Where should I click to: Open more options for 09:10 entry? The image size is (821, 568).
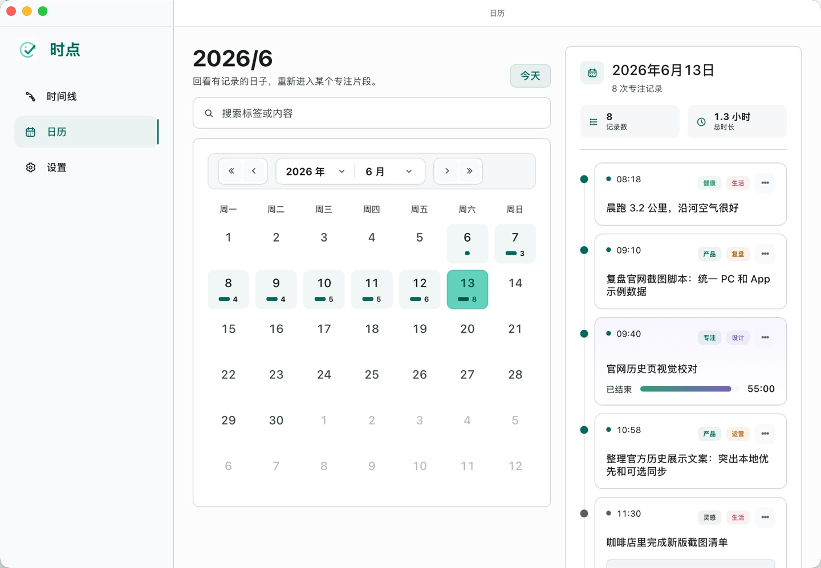[765, 254]
